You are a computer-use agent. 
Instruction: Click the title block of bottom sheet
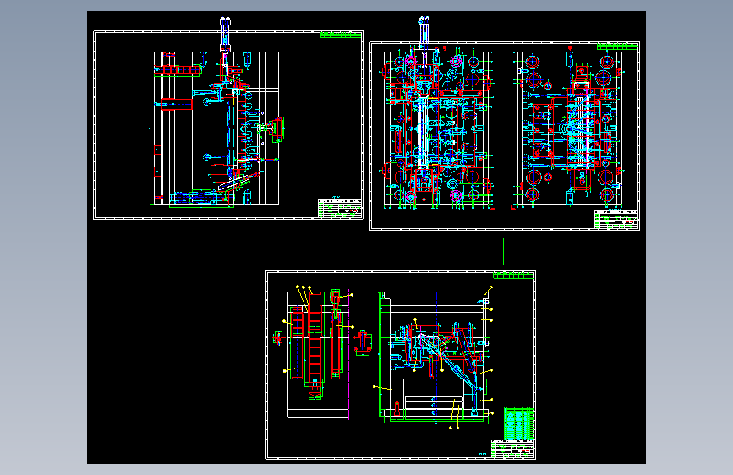coord(513,450)
